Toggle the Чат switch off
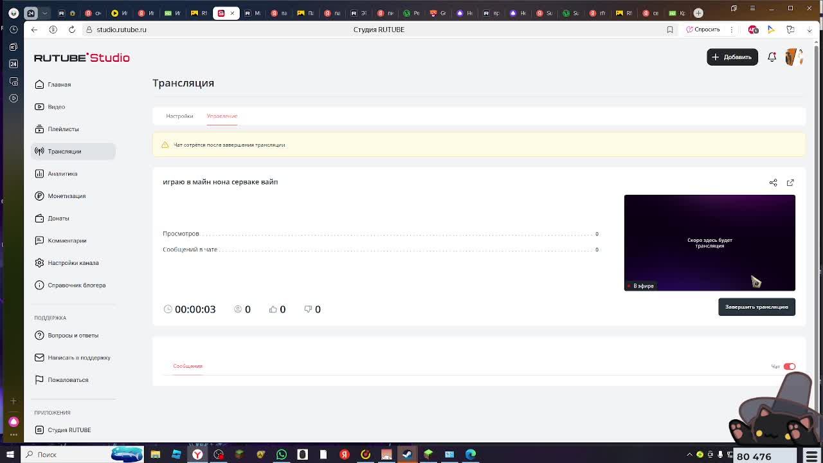 pos(790,367)
